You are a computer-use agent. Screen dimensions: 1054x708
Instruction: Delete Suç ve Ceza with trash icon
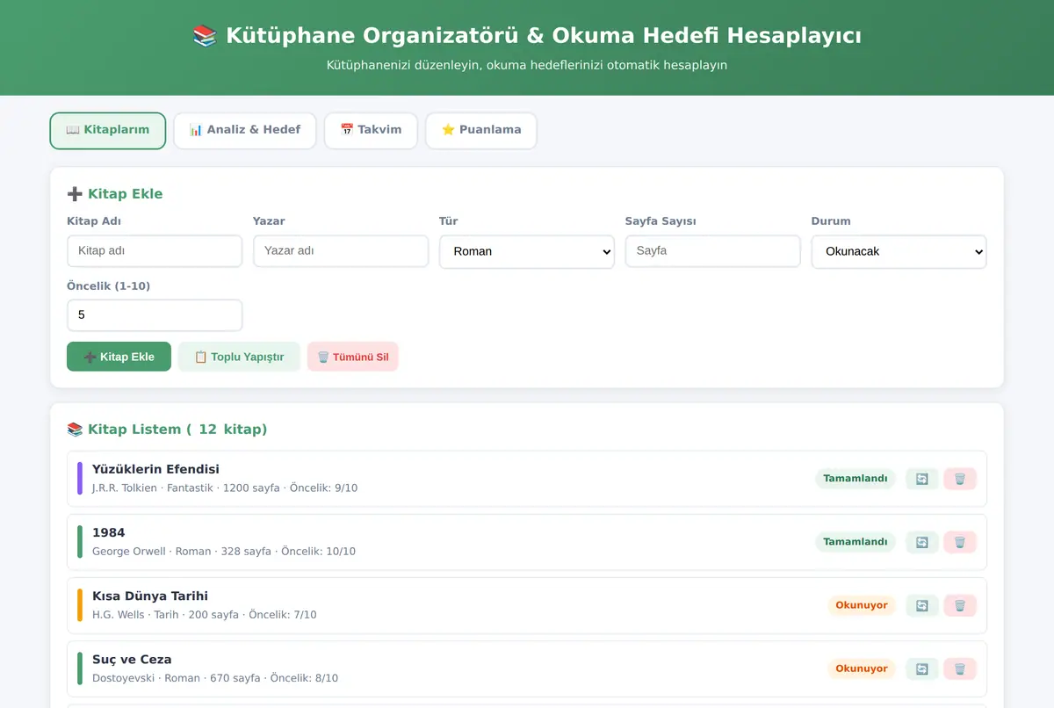960,668
